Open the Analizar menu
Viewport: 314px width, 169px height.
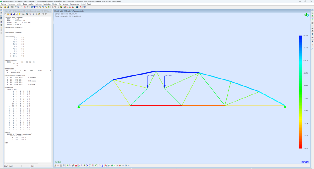coord(31,4)
